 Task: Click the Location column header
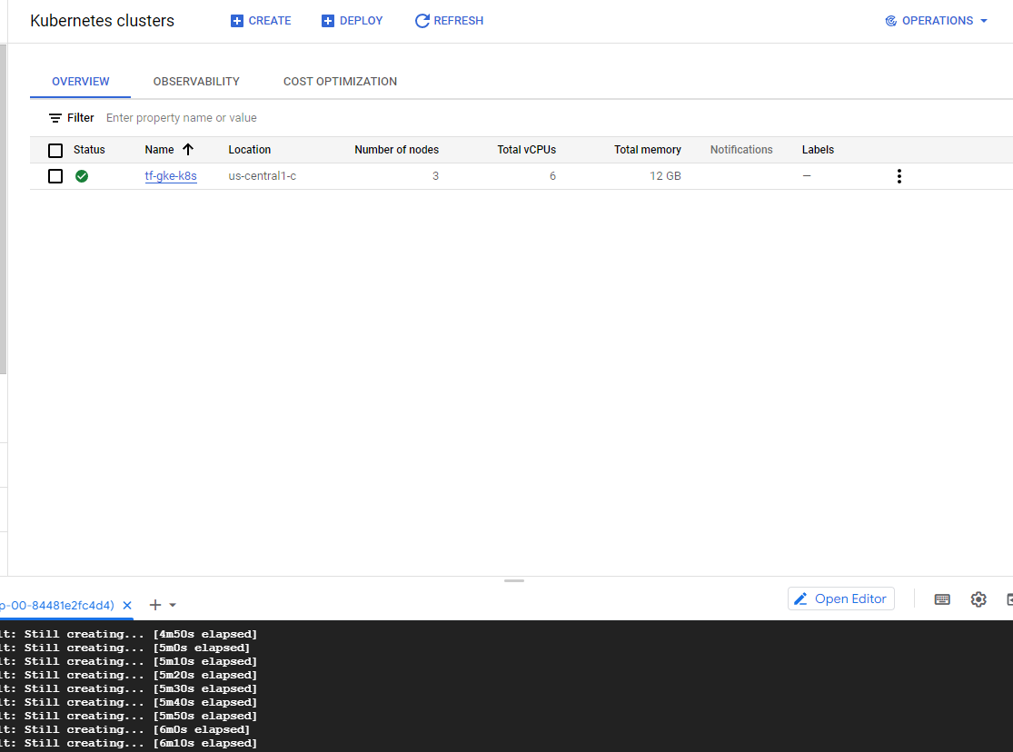pos(249,149)
